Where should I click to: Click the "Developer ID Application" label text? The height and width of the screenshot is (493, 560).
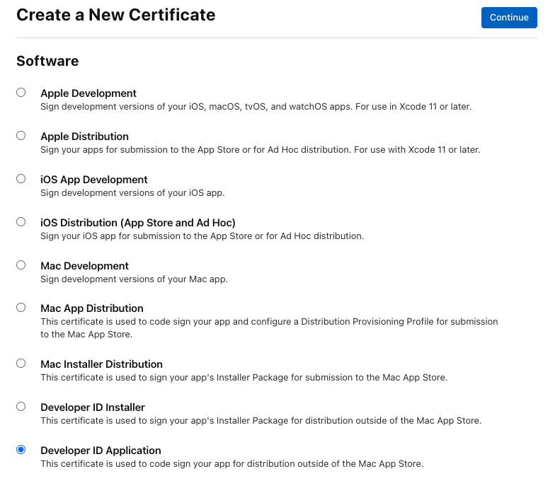101,451
